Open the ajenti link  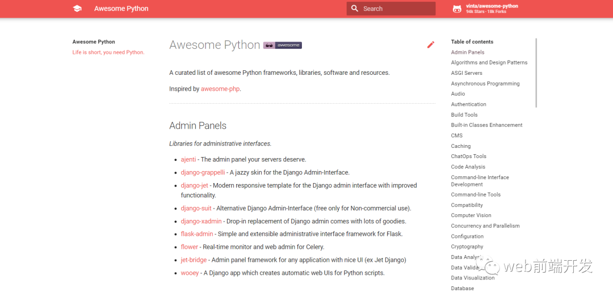[188, 159]
